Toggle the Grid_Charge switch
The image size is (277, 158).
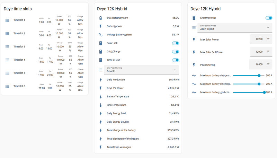coord(176,52)
